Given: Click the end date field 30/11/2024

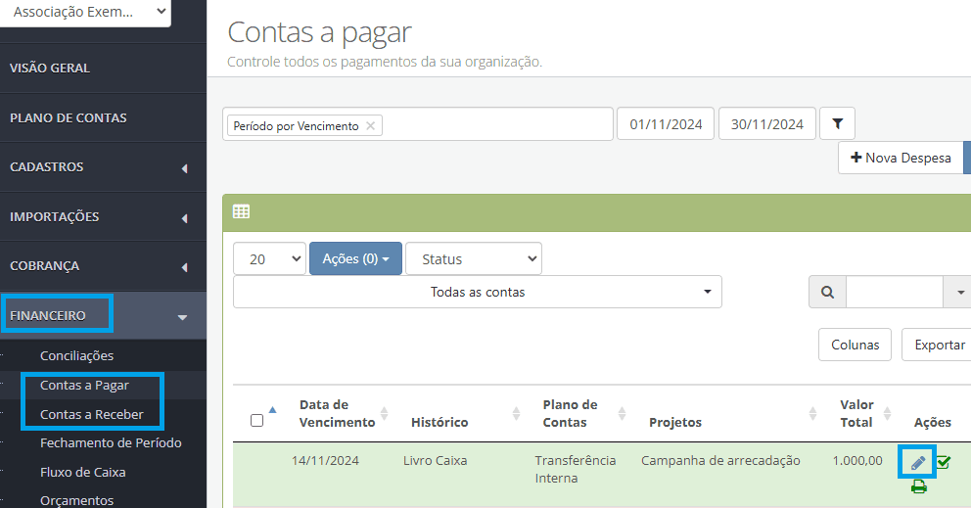Looking at the screenshot, I should pyautogui.click(x=767, y=124).
